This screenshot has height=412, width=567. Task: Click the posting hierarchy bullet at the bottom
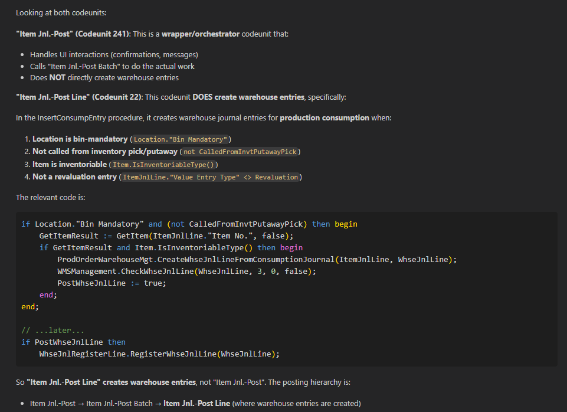195,404
